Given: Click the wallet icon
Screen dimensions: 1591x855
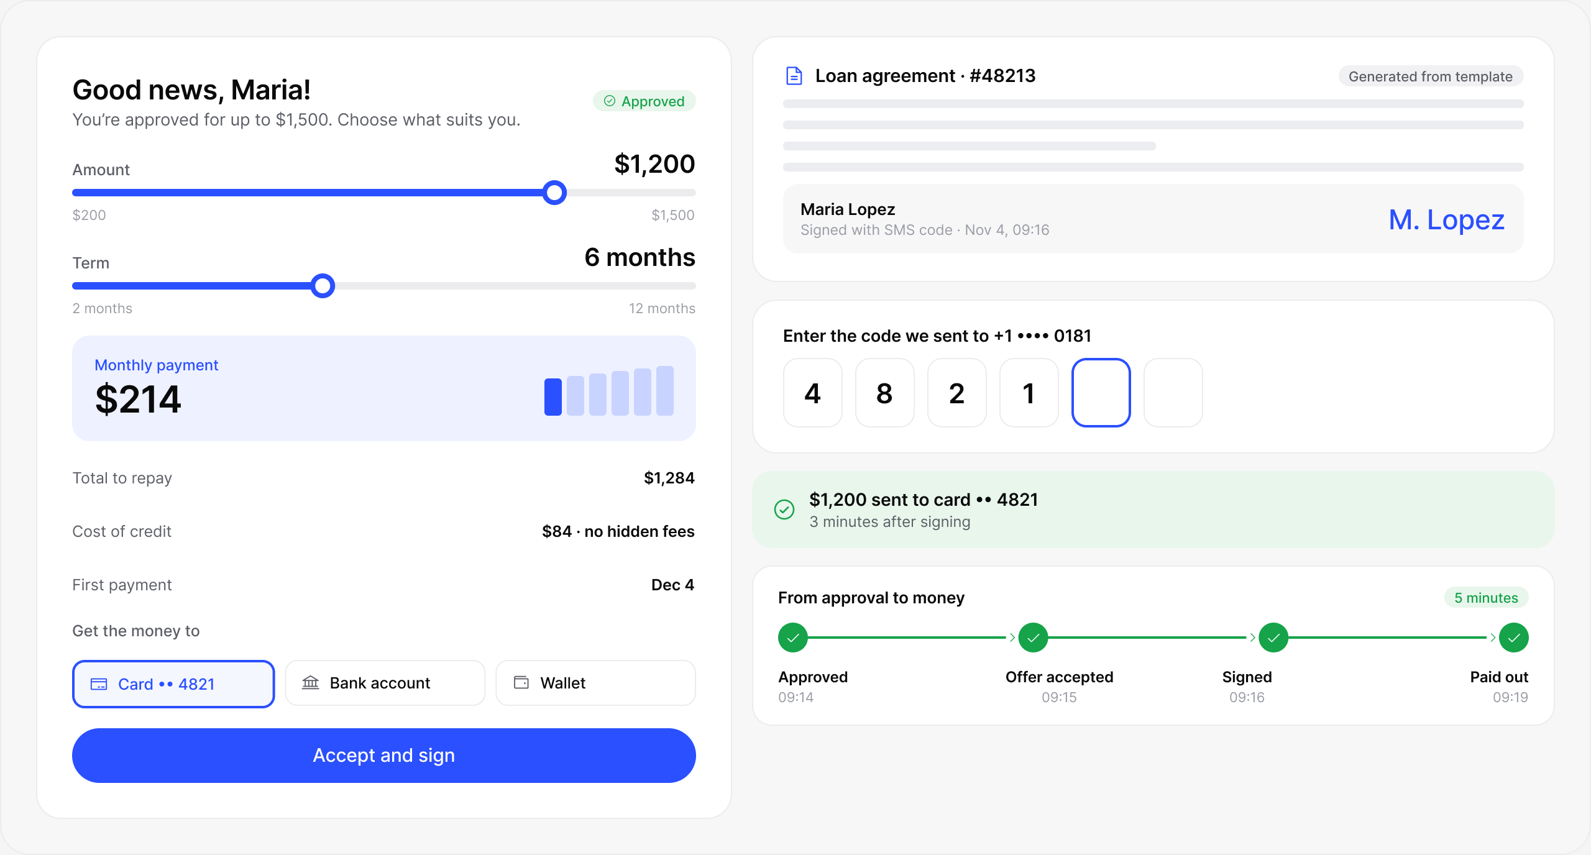Looking at the screenshot, I should tap(521, 682).
